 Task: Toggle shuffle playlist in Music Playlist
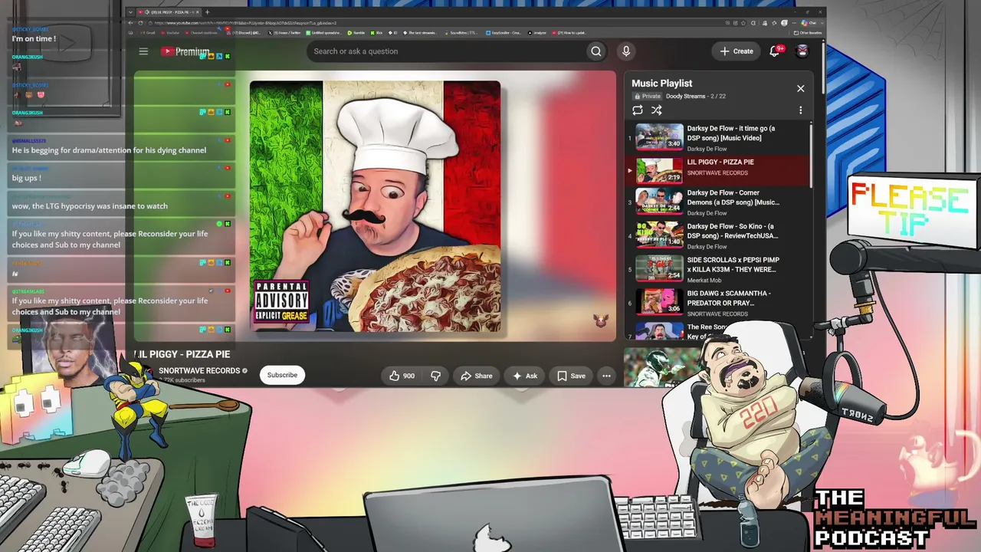pyautogui.click(x=657, y=110)
